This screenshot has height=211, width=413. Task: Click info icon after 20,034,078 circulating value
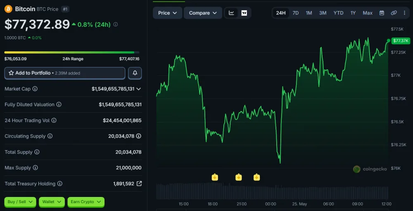coord(138,136)
